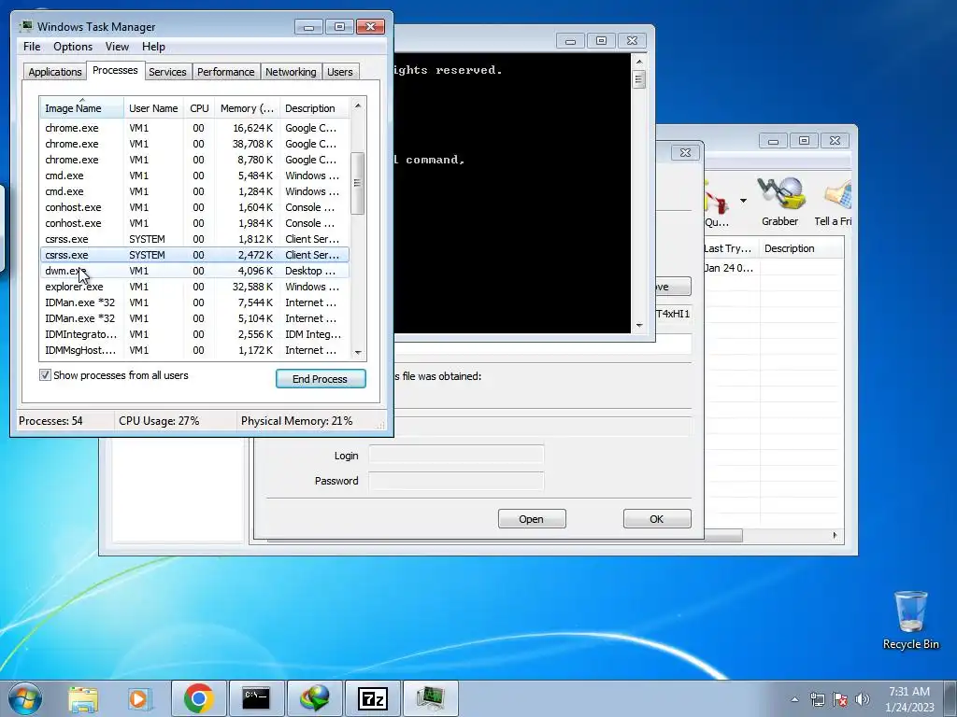Screen dimensions: 957x717
Task: Select the cmd.exe row using 5,484 K
Action: (194, 176)
